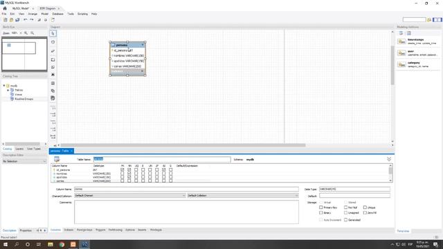Viewport: 443px width, 249px height.
Task: Select the routine group tool
Action: 53,98
